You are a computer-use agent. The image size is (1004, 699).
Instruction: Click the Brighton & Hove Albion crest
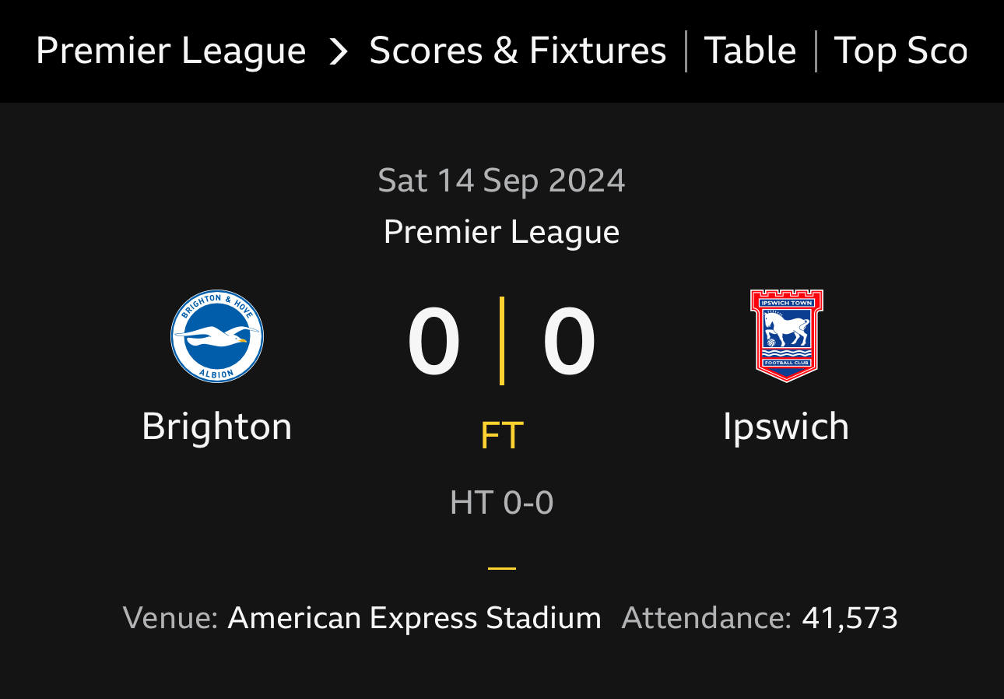[x=217, y=336]
